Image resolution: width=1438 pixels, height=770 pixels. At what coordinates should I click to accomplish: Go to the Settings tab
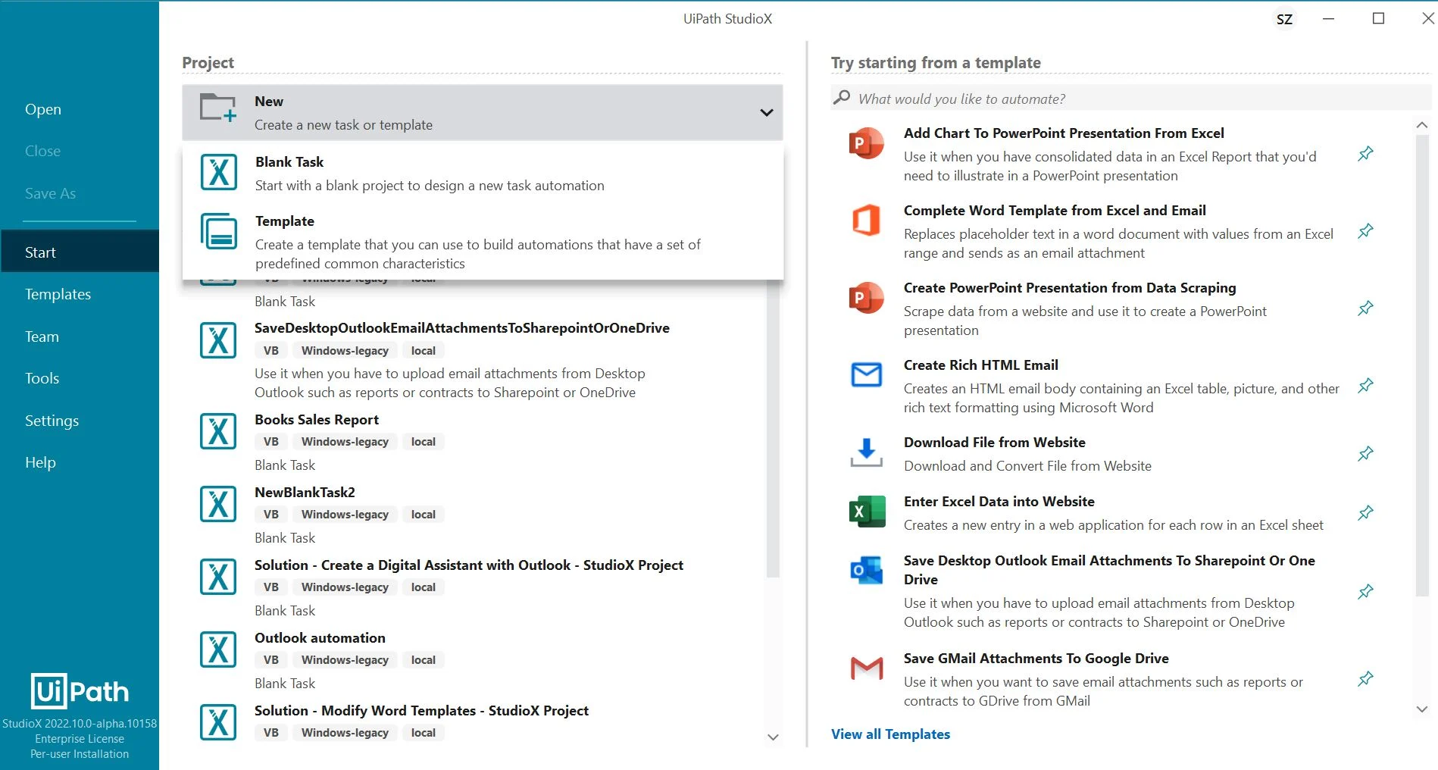coord(52,421)
